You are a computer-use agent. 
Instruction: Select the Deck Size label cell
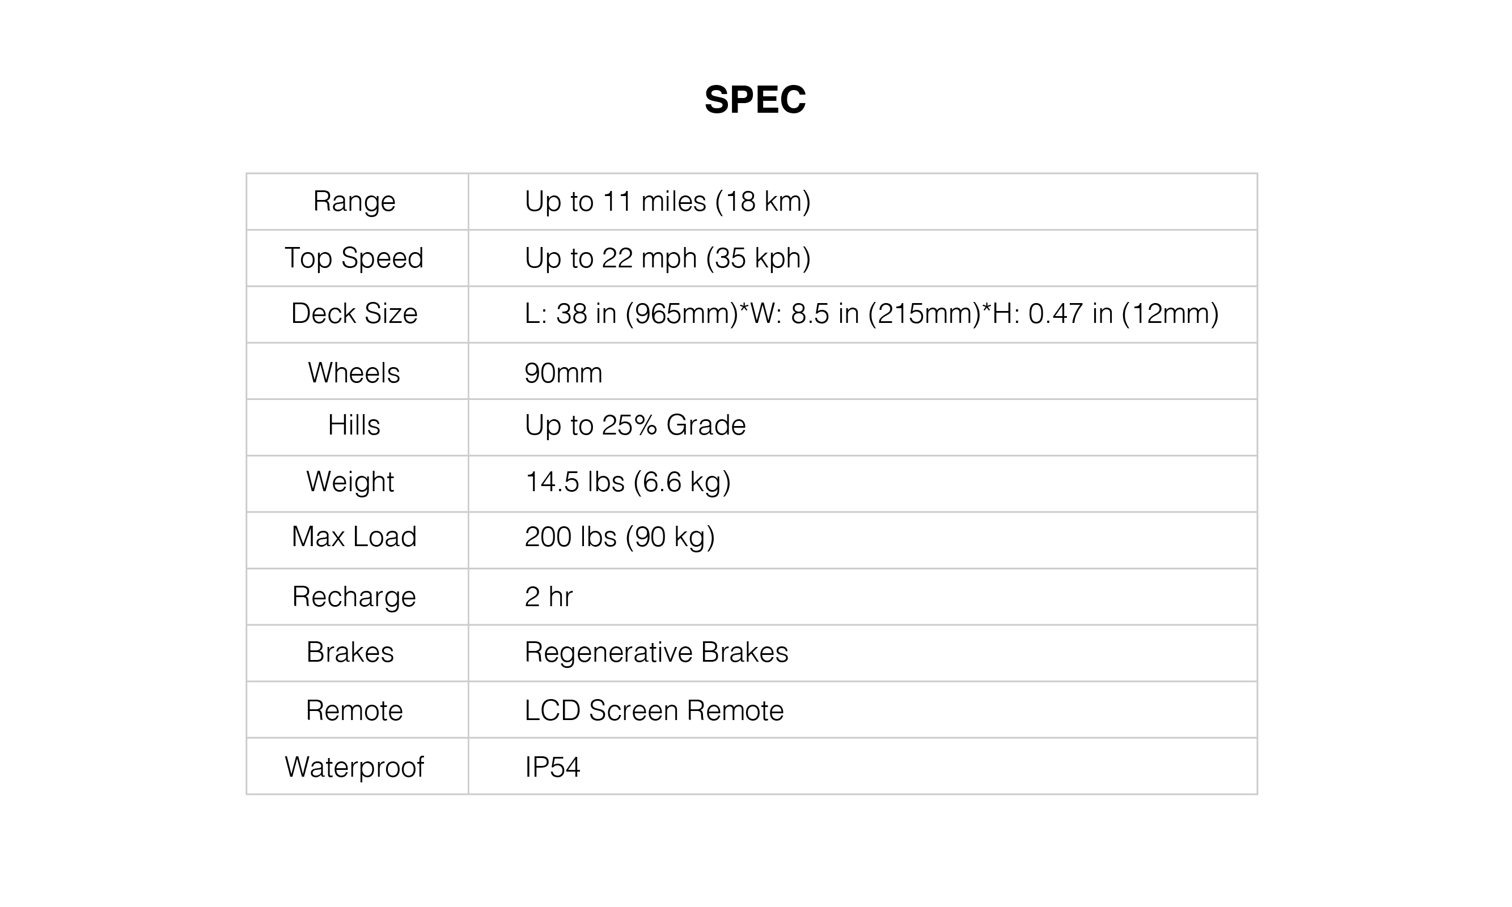click(357, 314)
